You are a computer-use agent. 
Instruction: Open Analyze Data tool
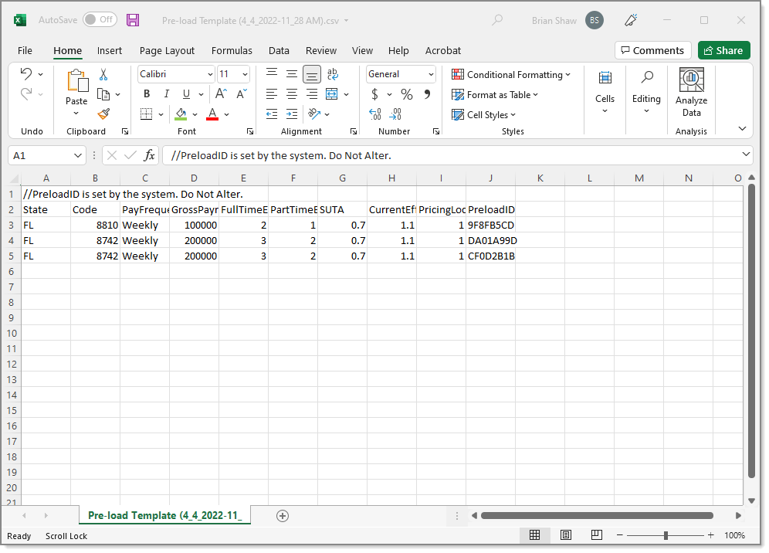click(x=691, y=93)
